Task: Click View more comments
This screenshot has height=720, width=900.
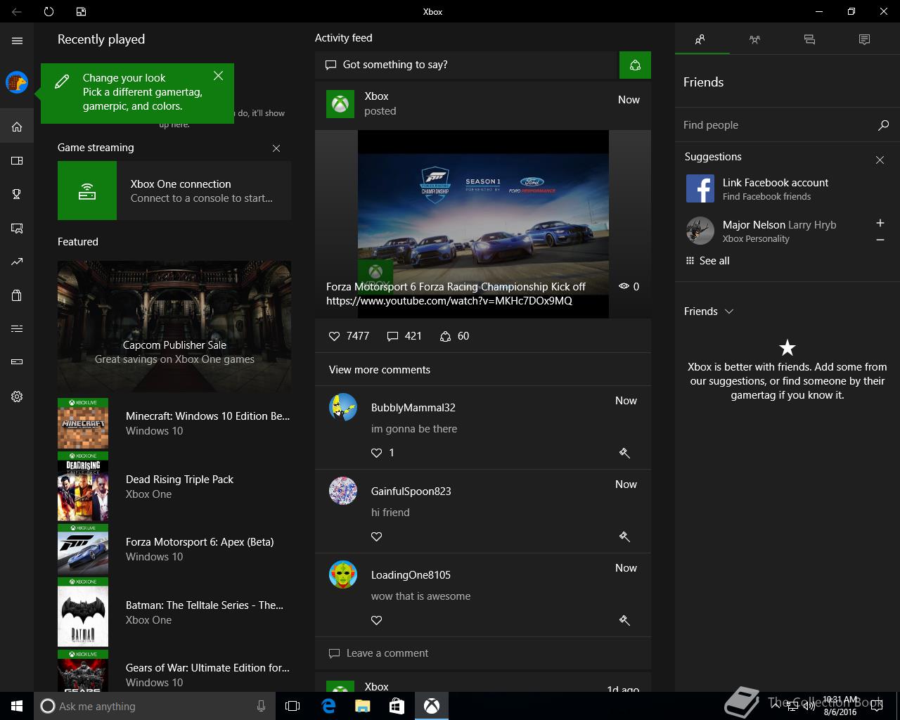Action: [x=380, y=370]
